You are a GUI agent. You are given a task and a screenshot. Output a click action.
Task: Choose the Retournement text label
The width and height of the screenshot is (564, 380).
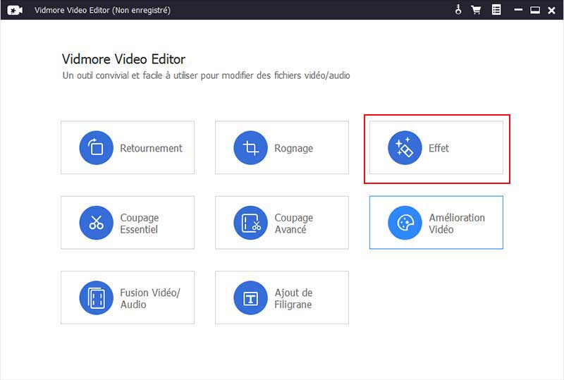point(151,148)
